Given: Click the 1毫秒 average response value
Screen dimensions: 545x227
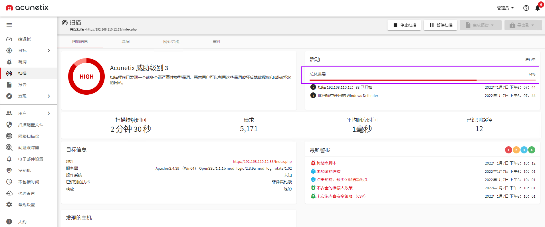Looking at the screenshot, I should pos(362,129).
